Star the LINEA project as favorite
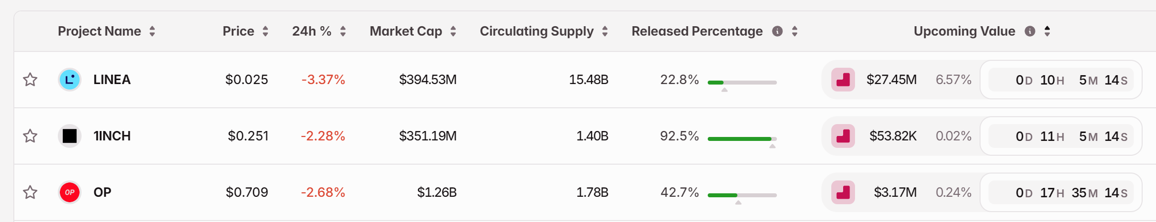 pos(30,80)
